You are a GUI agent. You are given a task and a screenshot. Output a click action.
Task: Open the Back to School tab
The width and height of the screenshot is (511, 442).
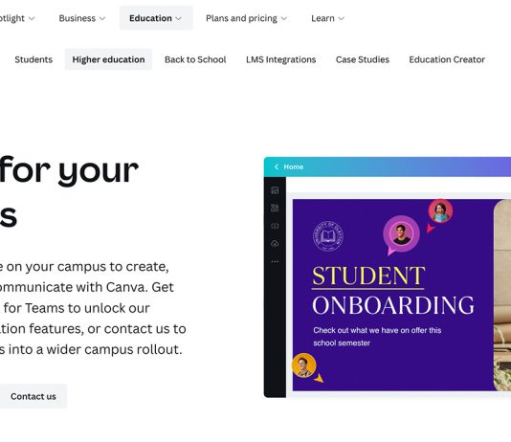[x=195, y=59]
